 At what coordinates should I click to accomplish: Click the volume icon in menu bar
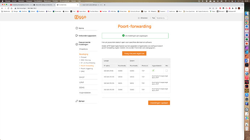click(x=218, y=1)
